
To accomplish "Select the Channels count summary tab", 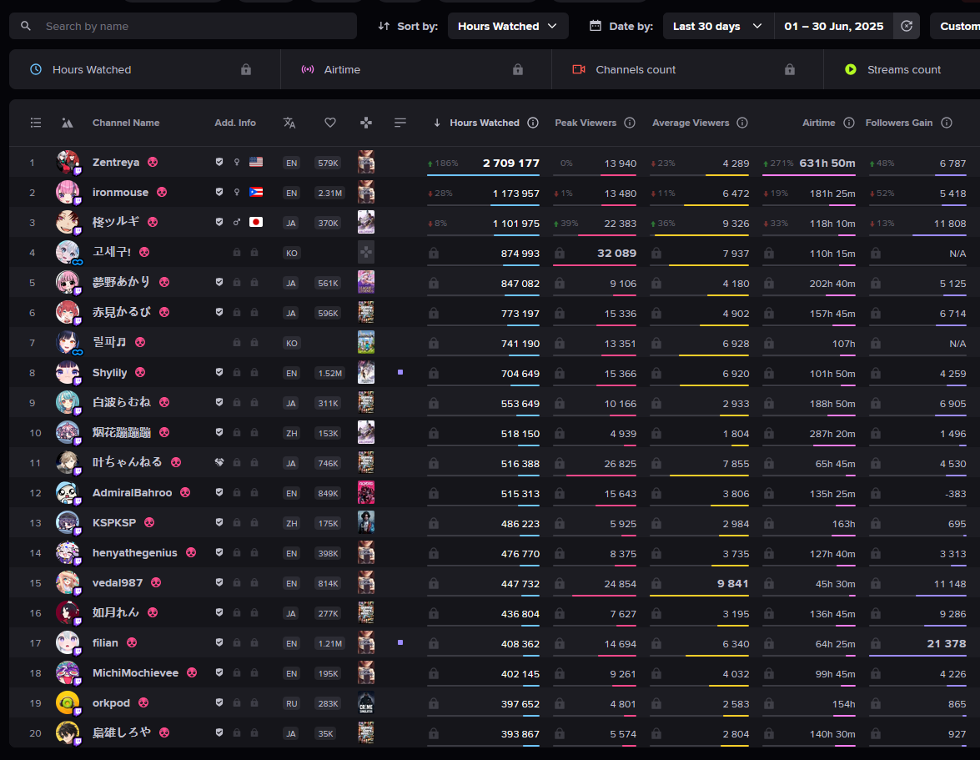I will pos(687,69).
